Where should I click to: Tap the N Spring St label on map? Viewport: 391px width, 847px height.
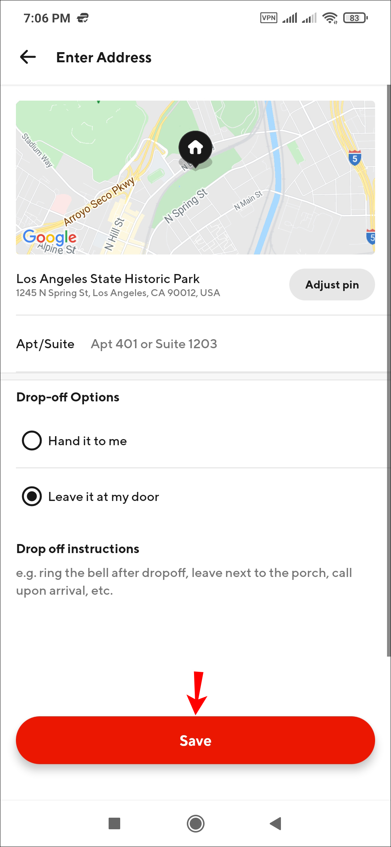tap(186, 206)
